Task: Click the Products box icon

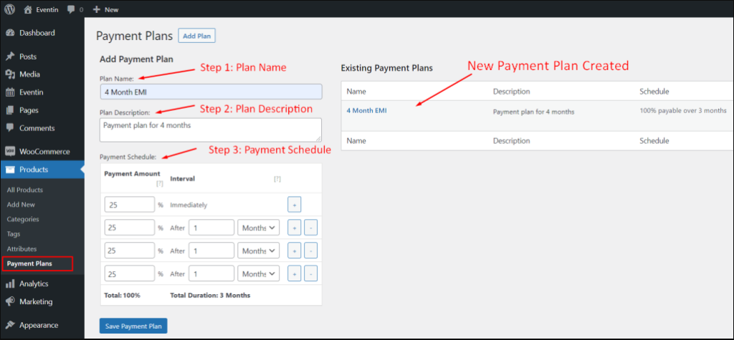Action: coord(10,170)
